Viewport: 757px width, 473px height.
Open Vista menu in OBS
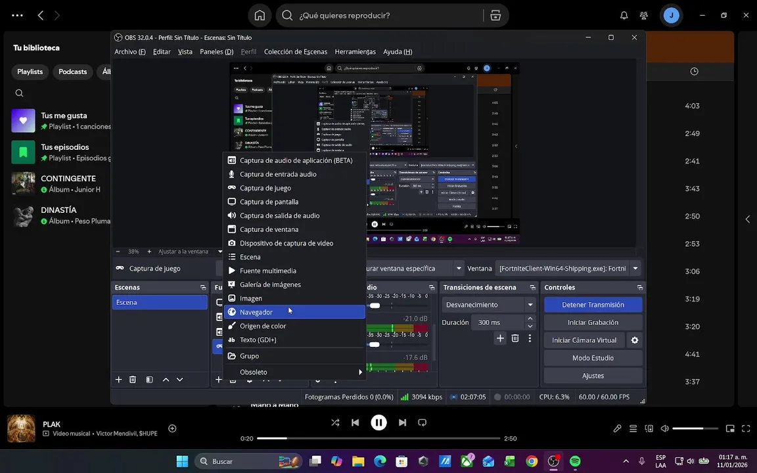coord(185,52)
